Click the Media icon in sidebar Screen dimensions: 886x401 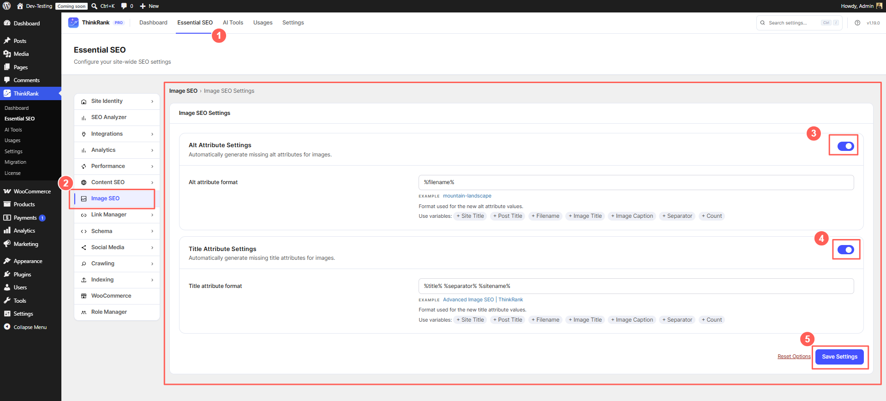click(x=7, y=54)
